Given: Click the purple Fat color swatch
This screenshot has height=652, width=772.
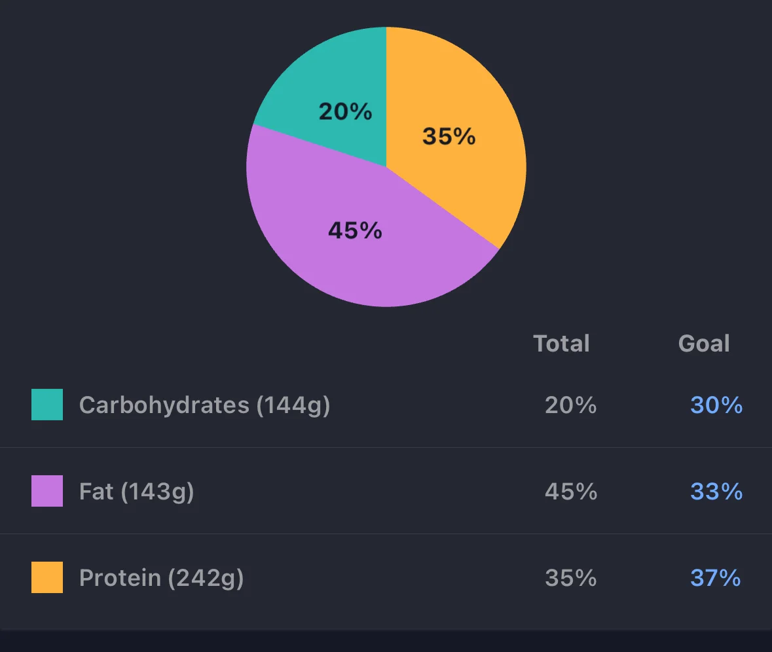Looking at the screenshot, I should click(47, 490).
